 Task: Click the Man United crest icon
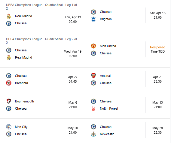click(x=93, y=46)
